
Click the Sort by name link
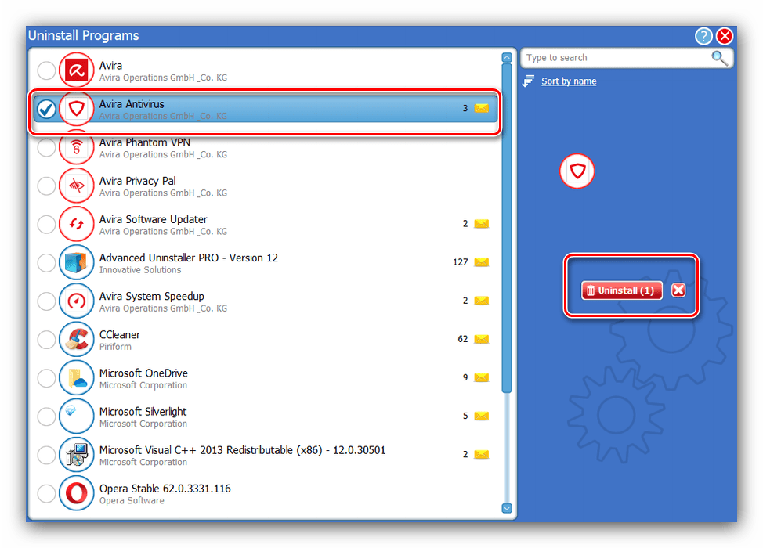[x=568, y=81]
